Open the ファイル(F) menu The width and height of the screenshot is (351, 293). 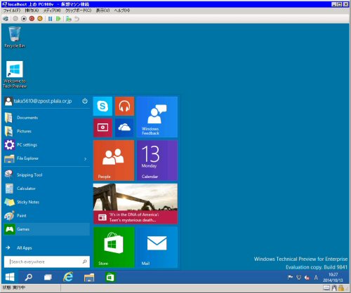point(12,11)
